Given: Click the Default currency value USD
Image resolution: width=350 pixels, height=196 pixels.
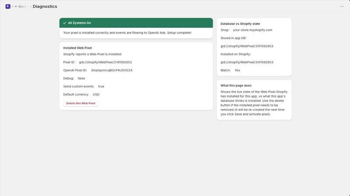Looking at the screenshot, I should point(96,95).
